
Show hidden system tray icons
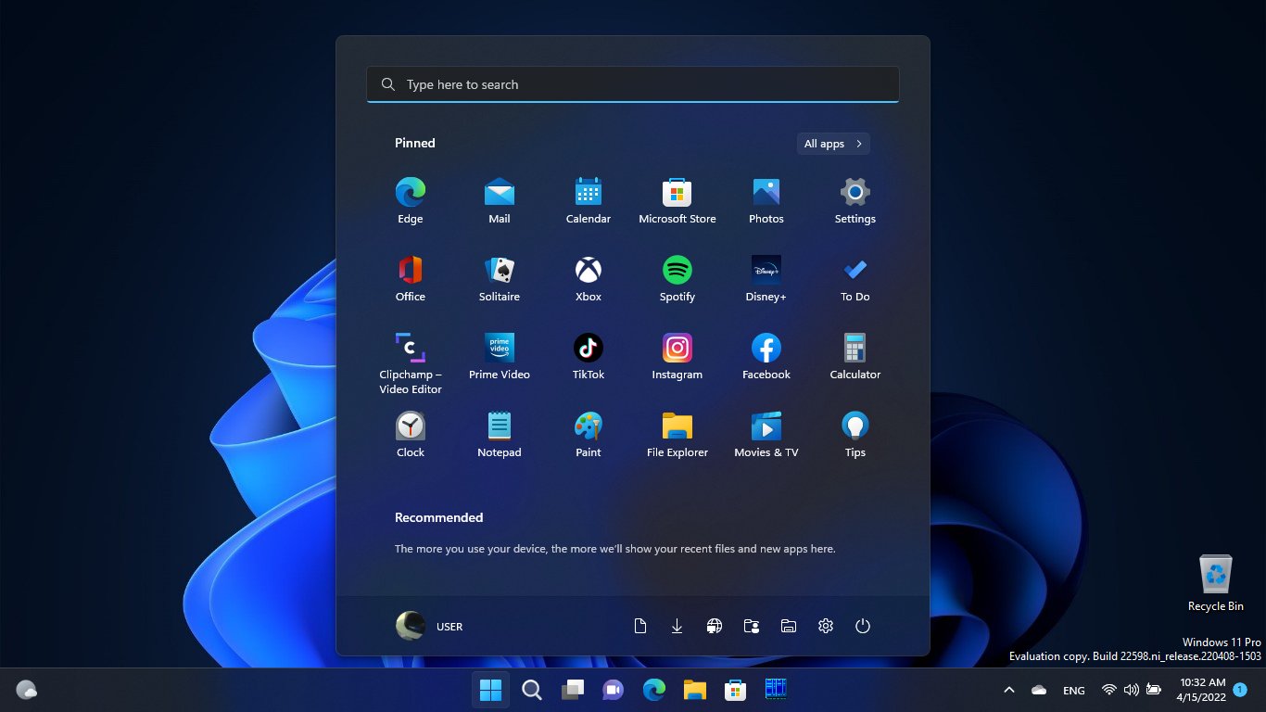tap(1009, 690)
